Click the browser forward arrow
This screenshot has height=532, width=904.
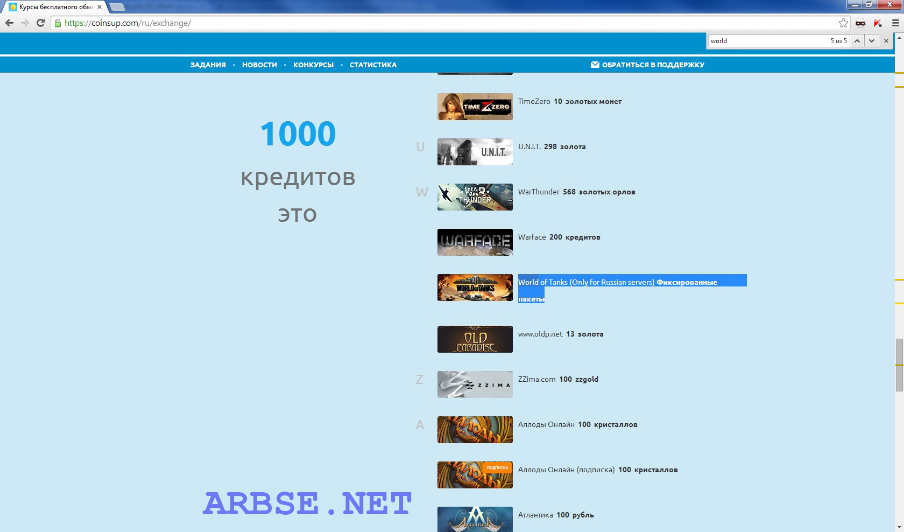[x=25, y=23]
